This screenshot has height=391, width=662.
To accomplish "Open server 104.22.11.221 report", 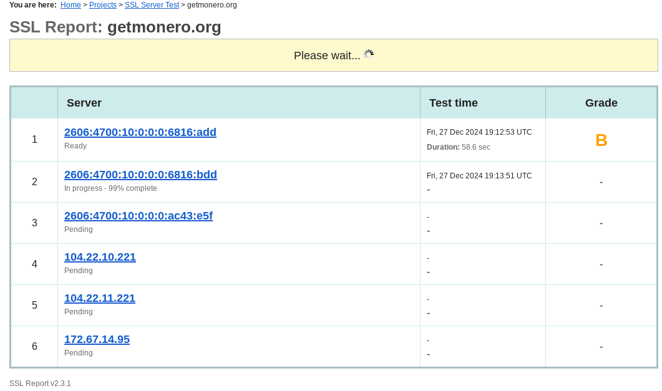I will tap(100, 298).
